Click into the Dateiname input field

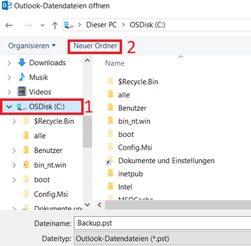[162, 223]
